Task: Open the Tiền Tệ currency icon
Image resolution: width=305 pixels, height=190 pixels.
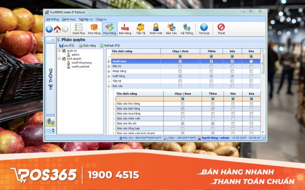Action: point(141,29)
